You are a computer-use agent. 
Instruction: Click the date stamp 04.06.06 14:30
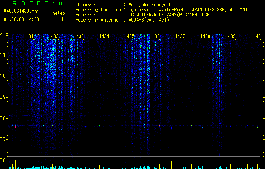coord(21,19)
